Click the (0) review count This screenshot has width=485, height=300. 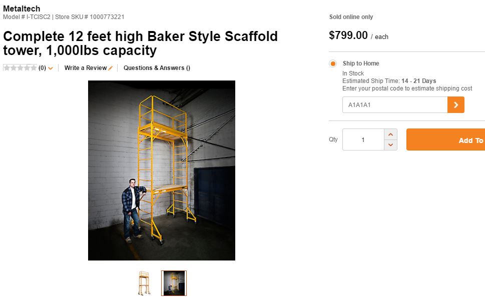[x=42, y=68]
